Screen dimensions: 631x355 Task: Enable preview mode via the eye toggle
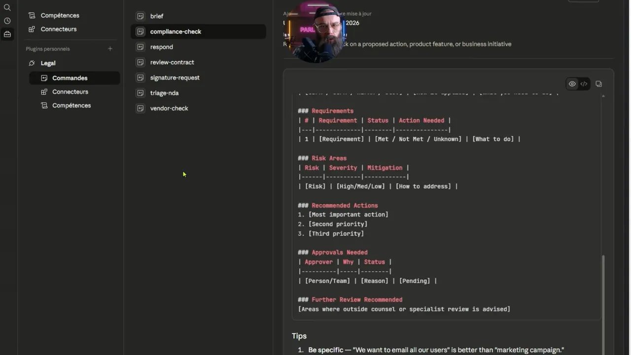[x=572, y=84]
